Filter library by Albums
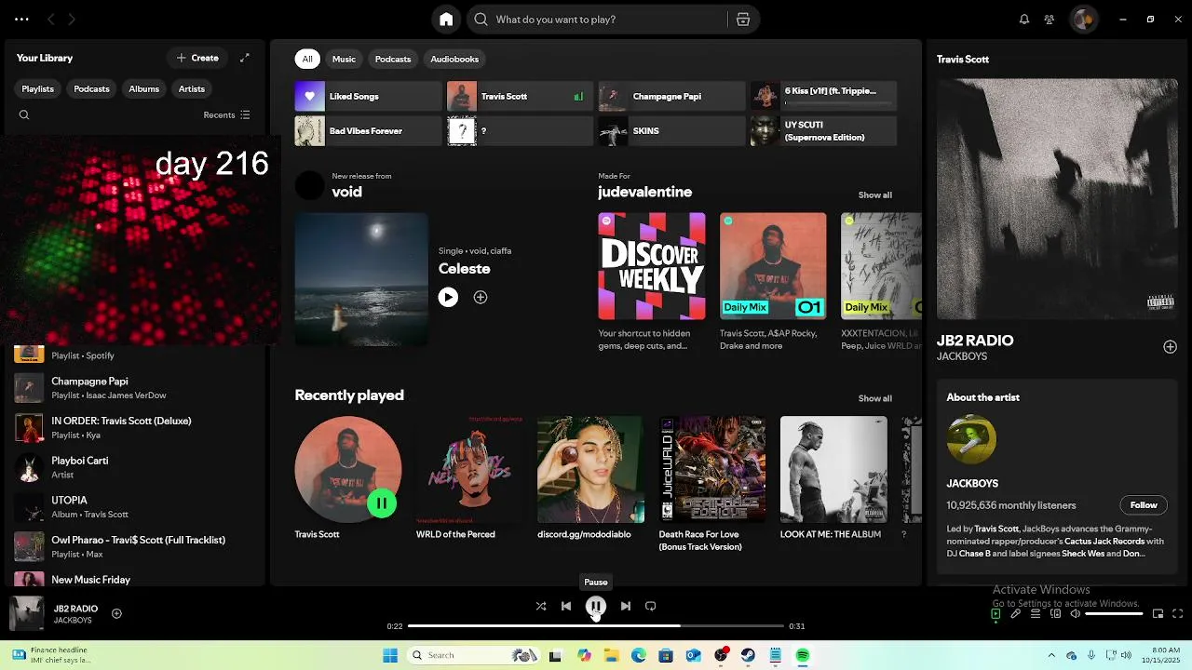 pos(143,89)
